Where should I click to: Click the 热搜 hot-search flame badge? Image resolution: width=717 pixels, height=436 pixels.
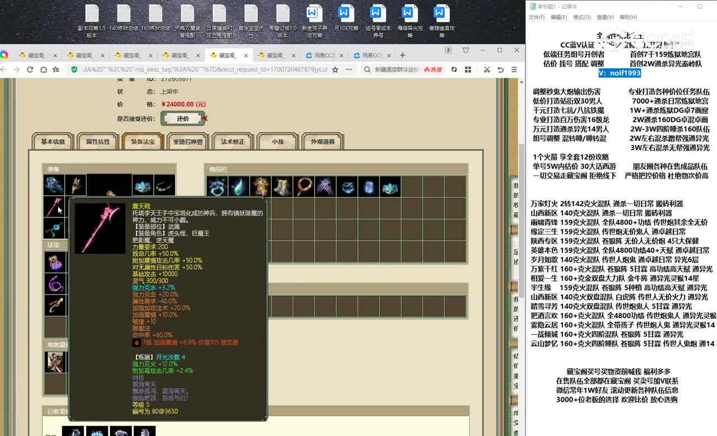[433, 69]
